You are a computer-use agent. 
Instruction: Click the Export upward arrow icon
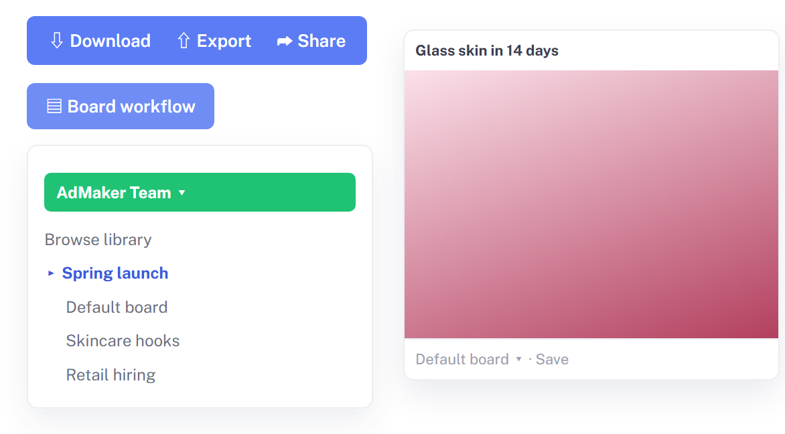pyautogui.click(x=184, y=41)
